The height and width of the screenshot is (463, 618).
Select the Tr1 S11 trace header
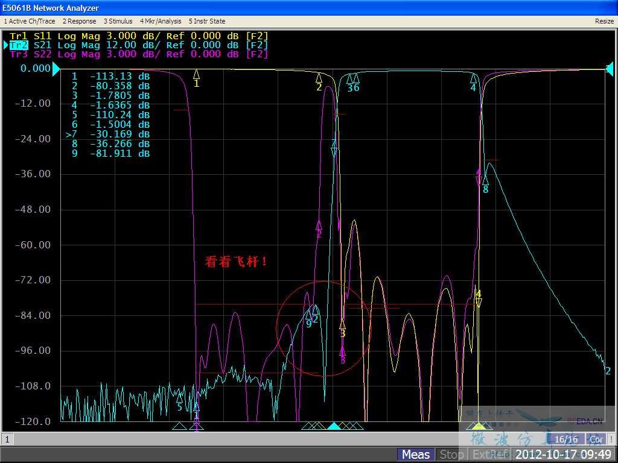point(138,36)
